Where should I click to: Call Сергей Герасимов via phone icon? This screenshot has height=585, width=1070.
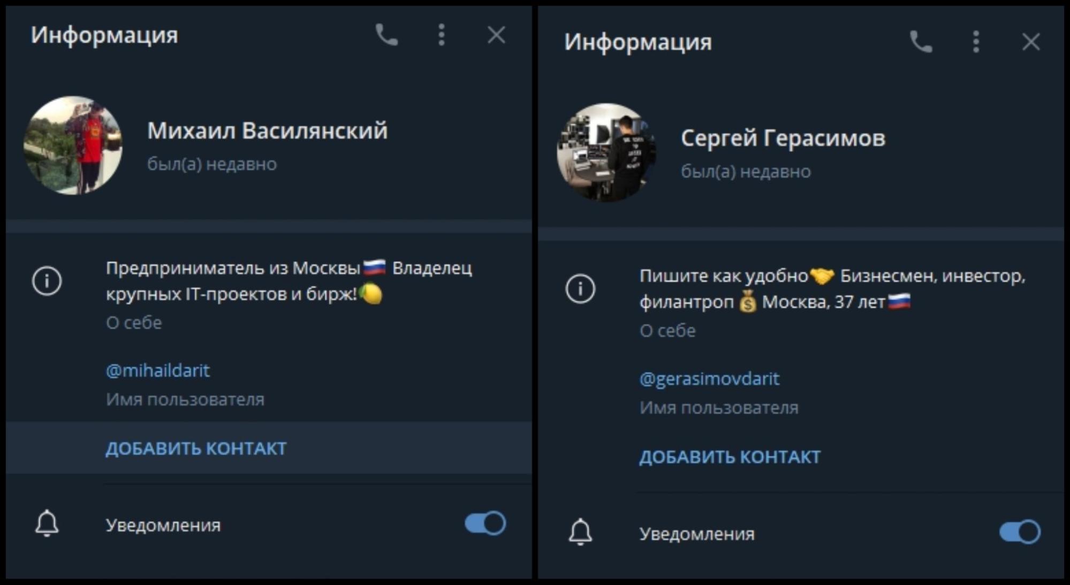[x=921, y=42]
